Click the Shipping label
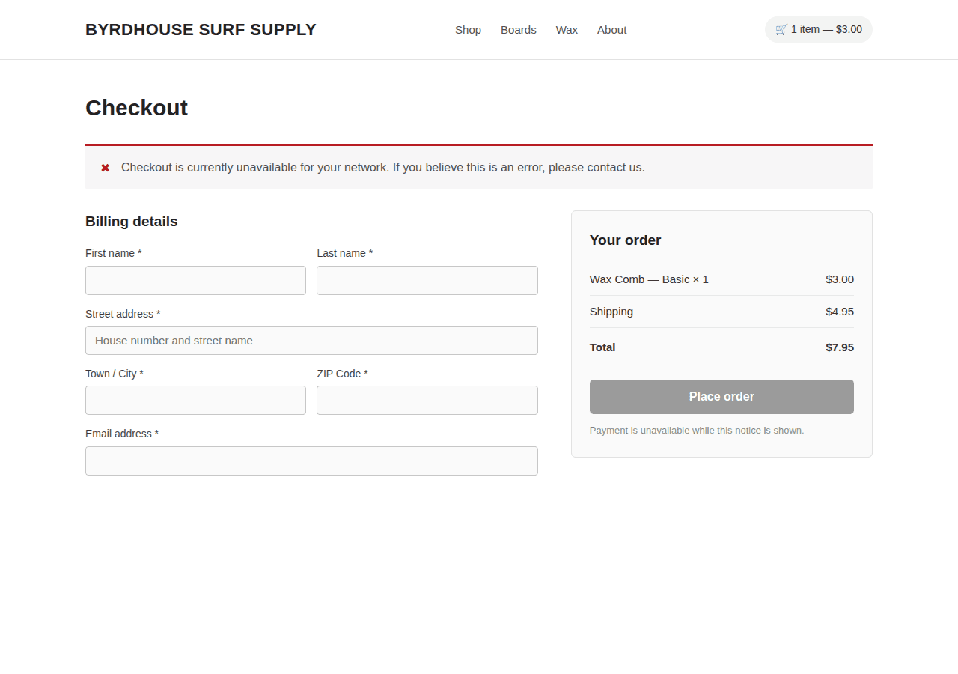This screenshot has width=958, height=674. [611, 312]
